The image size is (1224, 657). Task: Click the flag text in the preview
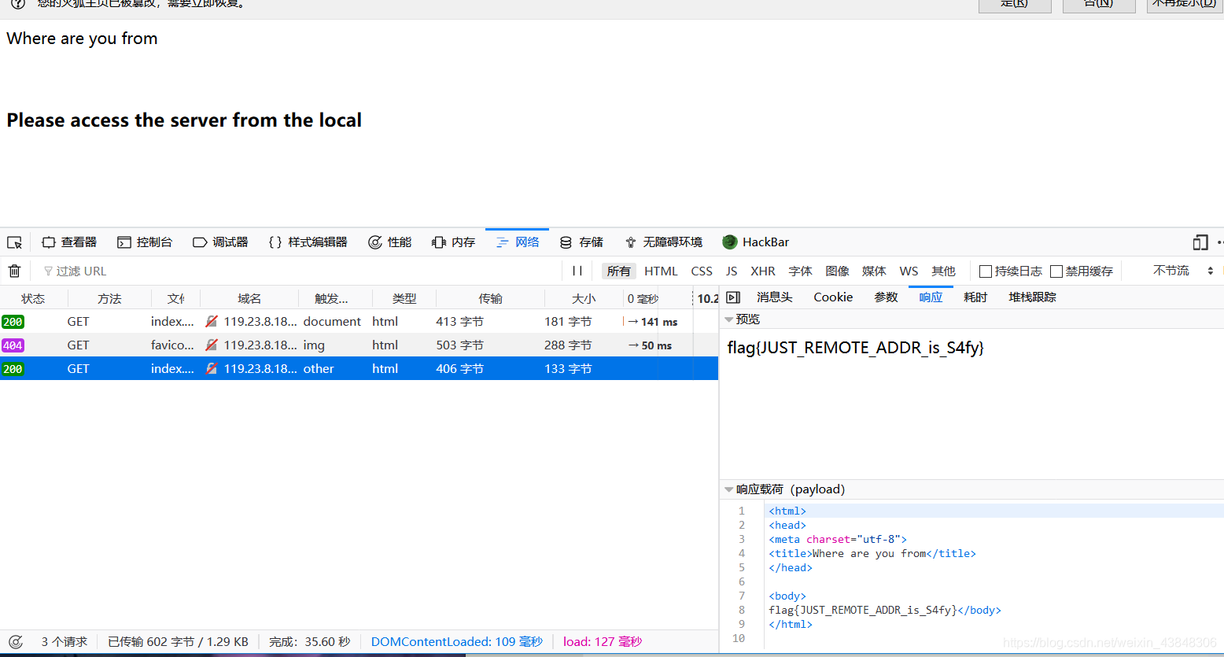tap(856, 347)
